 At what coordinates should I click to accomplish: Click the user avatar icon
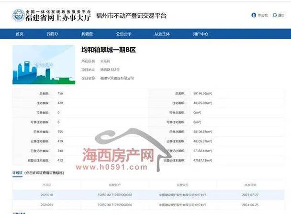pos(254,15)
